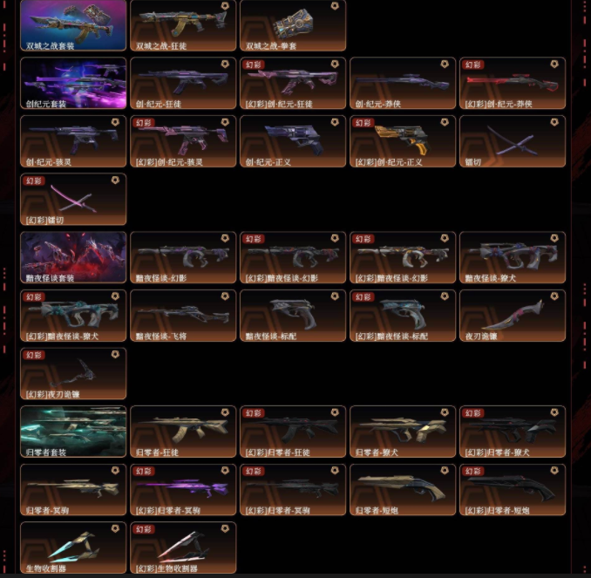
Task: Click 幻彩 badge on gold 创·纪元-正义 card
Action: point(363,123)
